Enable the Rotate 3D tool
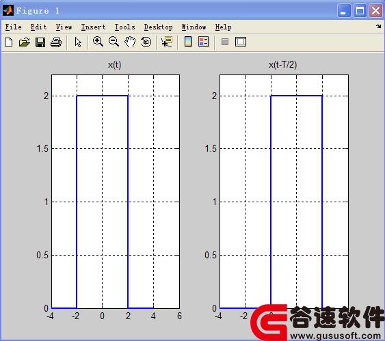 146,42
